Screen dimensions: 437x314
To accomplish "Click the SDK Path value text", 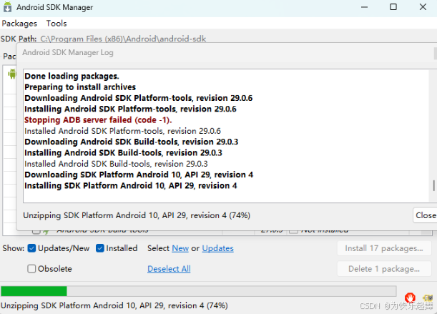I will tap(123, 39).
